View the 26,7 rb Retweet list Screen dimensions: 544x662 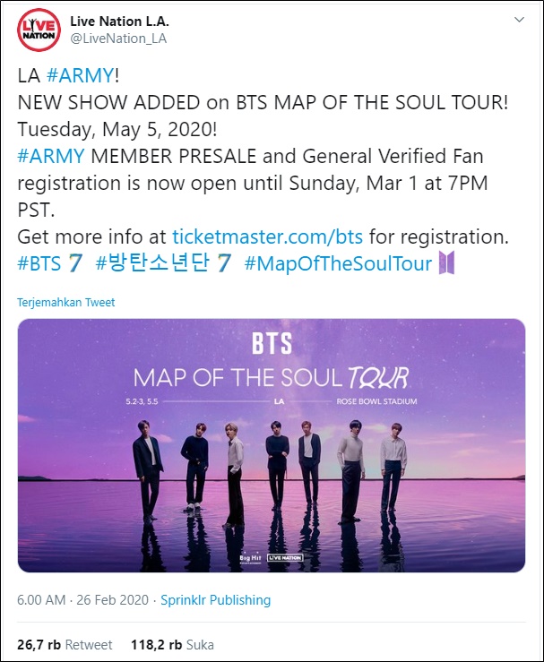[65, 645]
